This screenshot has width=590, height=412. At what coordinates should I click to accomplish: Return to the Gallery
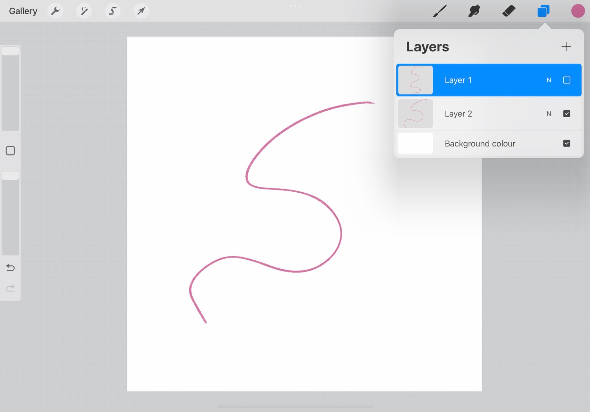click(x=23, y=11)
